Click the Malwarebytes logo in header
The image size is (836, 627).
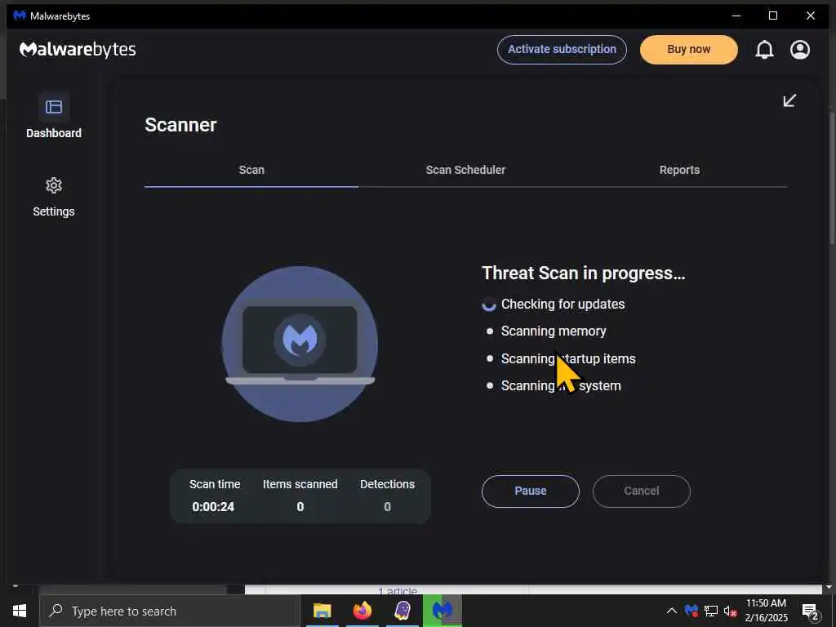78,50
